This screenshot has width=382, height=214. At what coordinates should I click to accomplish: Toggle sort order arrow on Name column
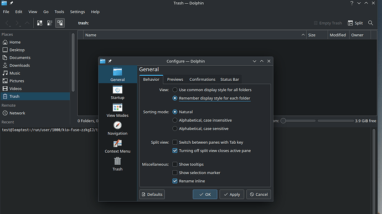303,35
